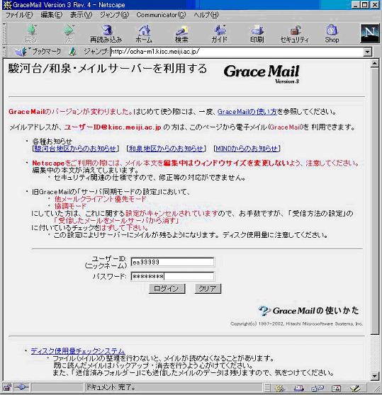Print the page with the 印刷 icon
Screen dimensions: 382x395
257,33
